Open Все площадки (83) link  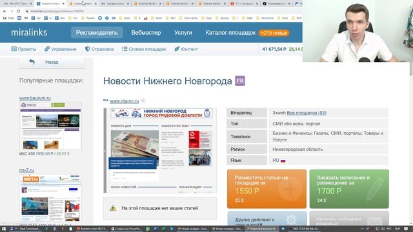[307, 113]
